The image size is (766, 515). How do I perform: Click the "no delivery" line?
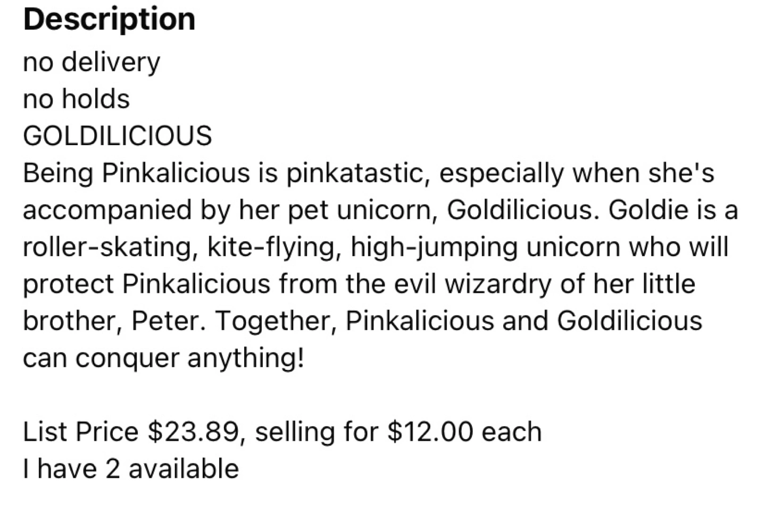tap(91, 62)
